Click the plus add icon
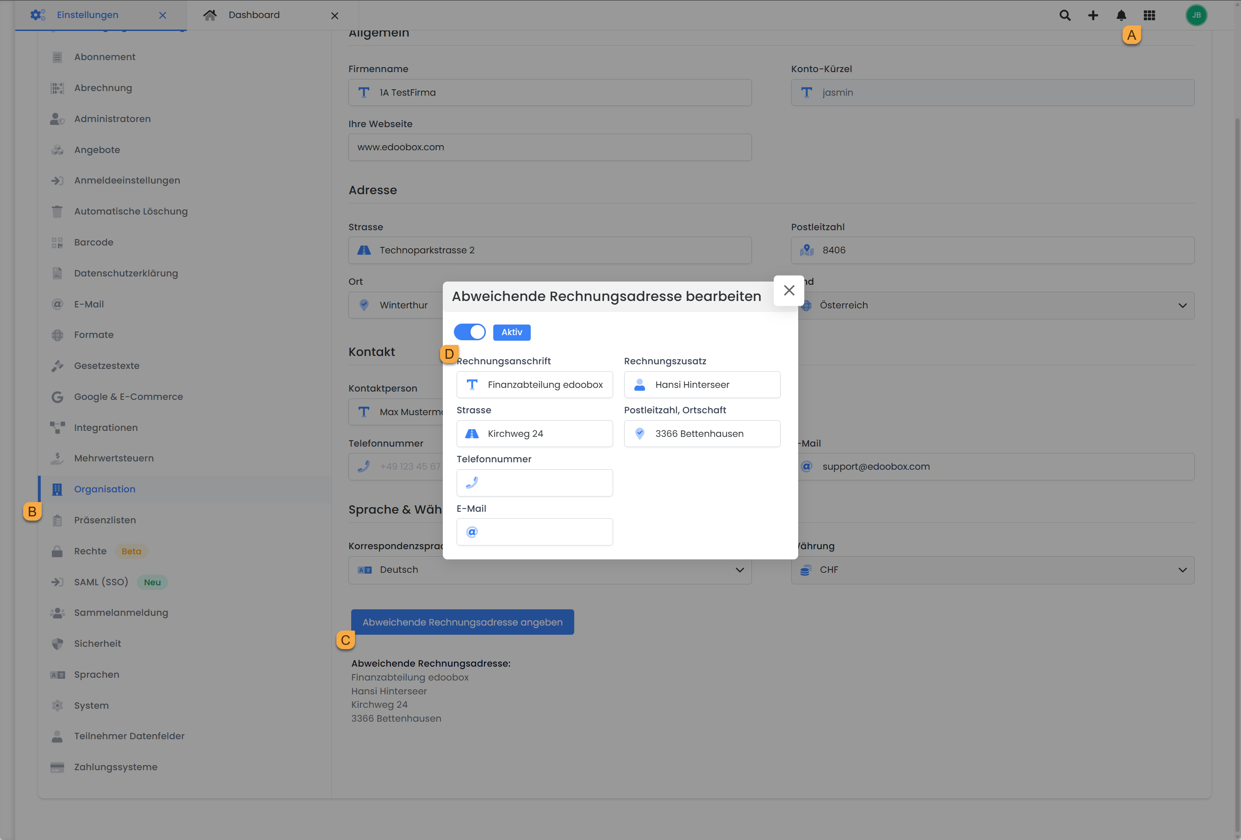Screen dimensions: 1241x840 coord(1093,15)
